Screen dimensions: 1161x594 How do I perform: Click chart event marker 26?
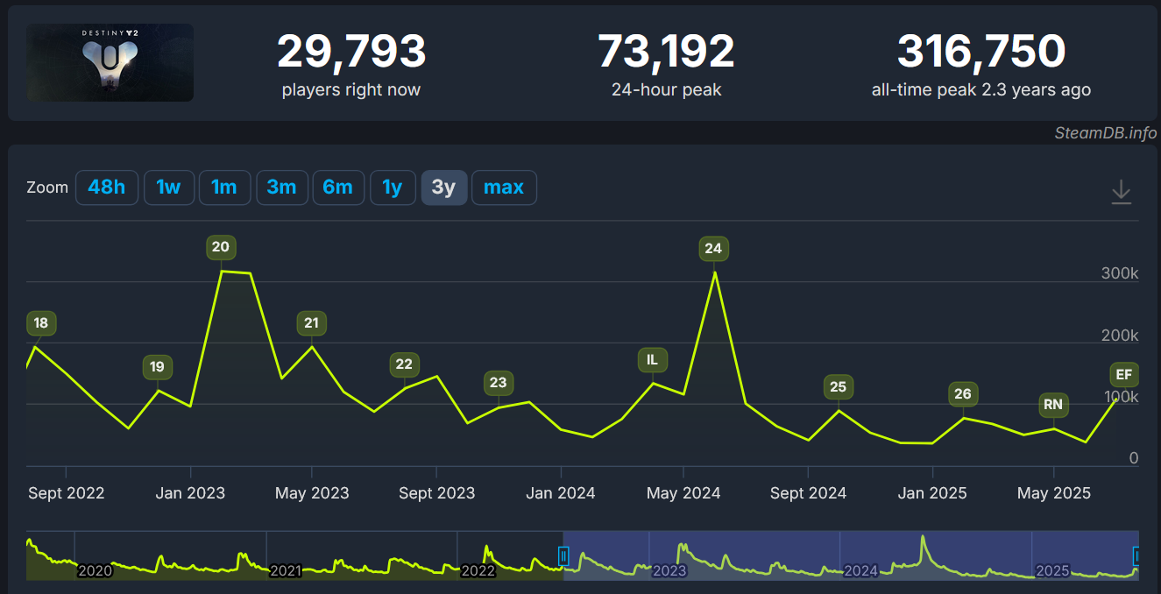(963, 394)
